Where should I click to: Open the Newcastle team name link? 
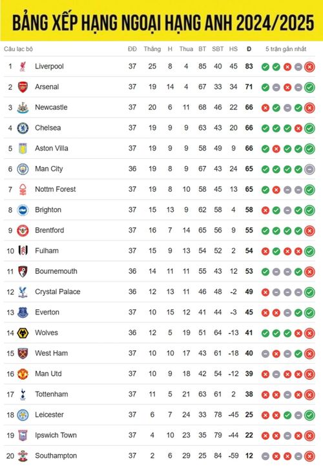pos(51,107)
